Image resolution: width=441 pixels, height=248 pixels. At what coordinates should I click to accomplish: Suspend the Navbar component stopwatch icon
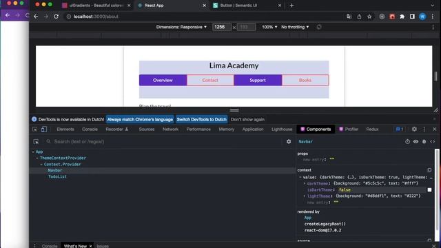[x=407, y=142]
